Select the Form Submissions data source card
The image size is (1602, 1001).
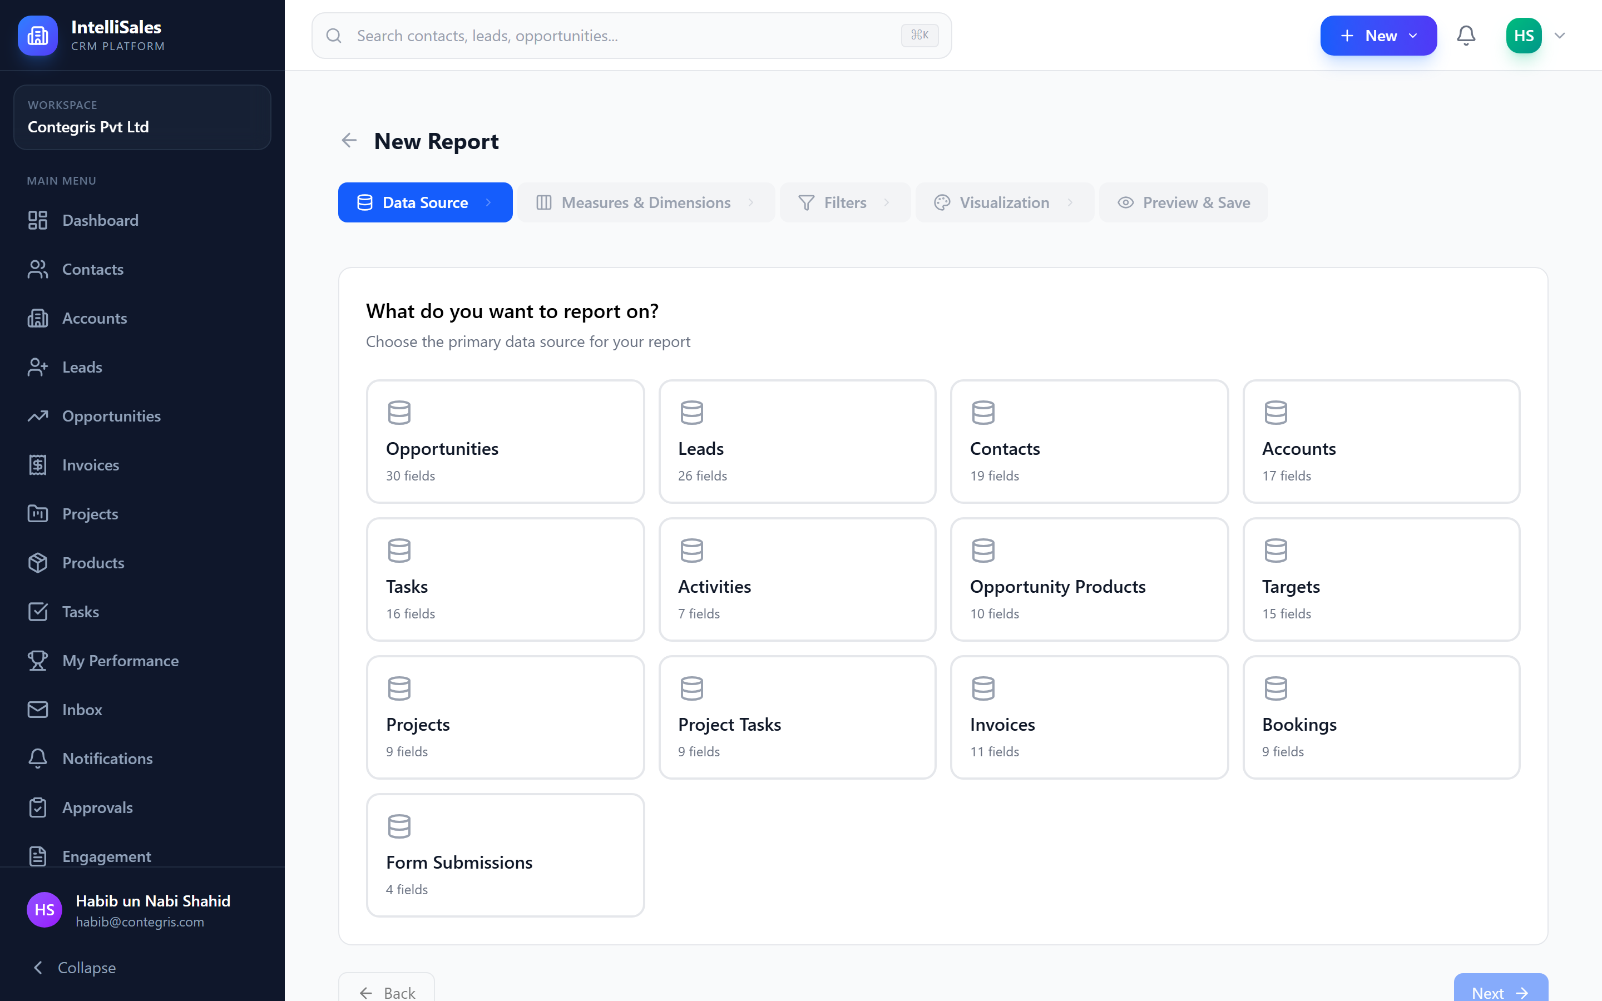coord(505,855)
